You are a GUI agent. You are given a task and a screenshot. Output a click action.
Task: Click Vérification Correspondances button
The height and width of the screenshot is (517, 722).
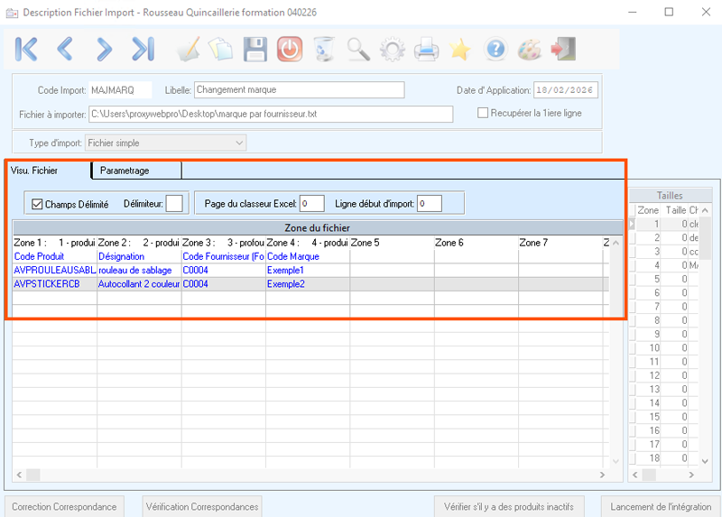pyautogui.click(x=202, y=507)
